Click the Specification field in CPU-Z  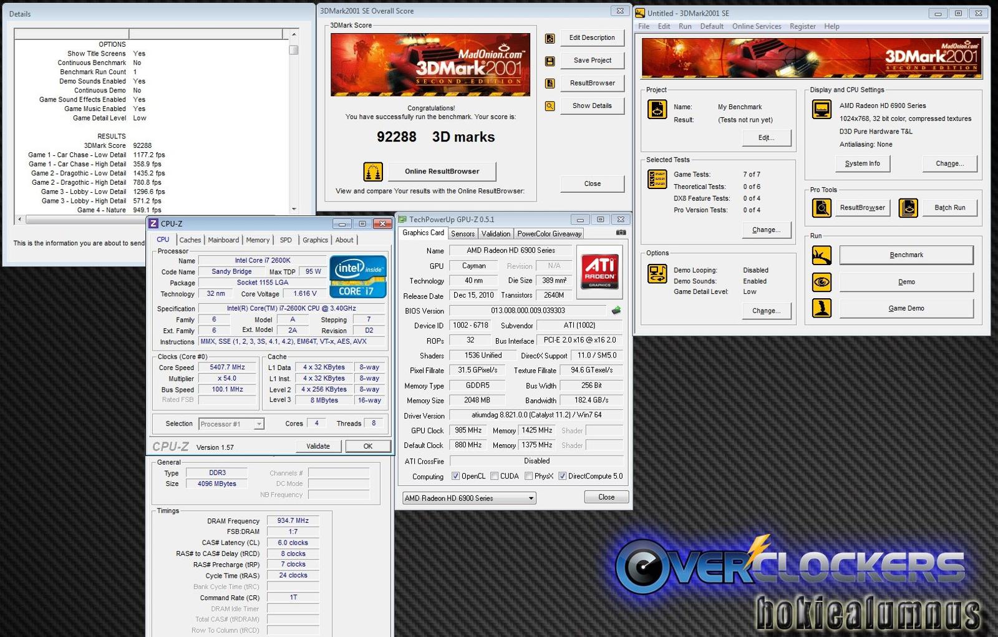[x=291, y=309]
